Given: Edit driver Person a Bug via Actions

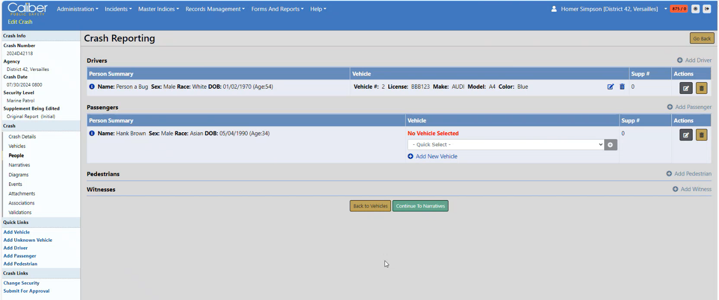Looking at the screenshot, I should [686, 88].
